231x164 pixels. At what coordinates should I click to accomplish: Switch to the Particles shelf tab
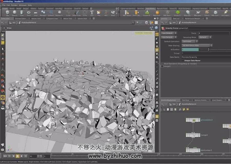(x=140, y=9)
